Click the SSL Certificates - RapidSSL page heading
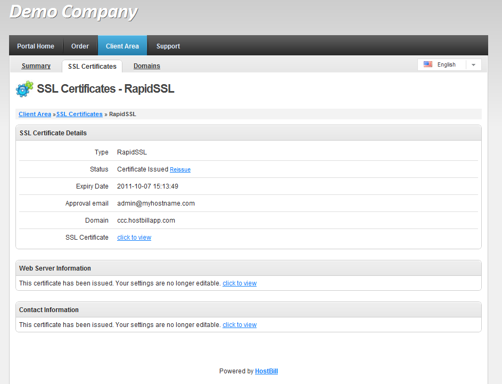The image size is (502, 384). coord(105,89)
